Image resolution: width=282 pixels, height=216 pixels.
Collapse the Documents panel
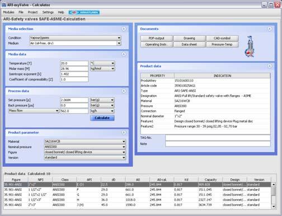(270, 29)
